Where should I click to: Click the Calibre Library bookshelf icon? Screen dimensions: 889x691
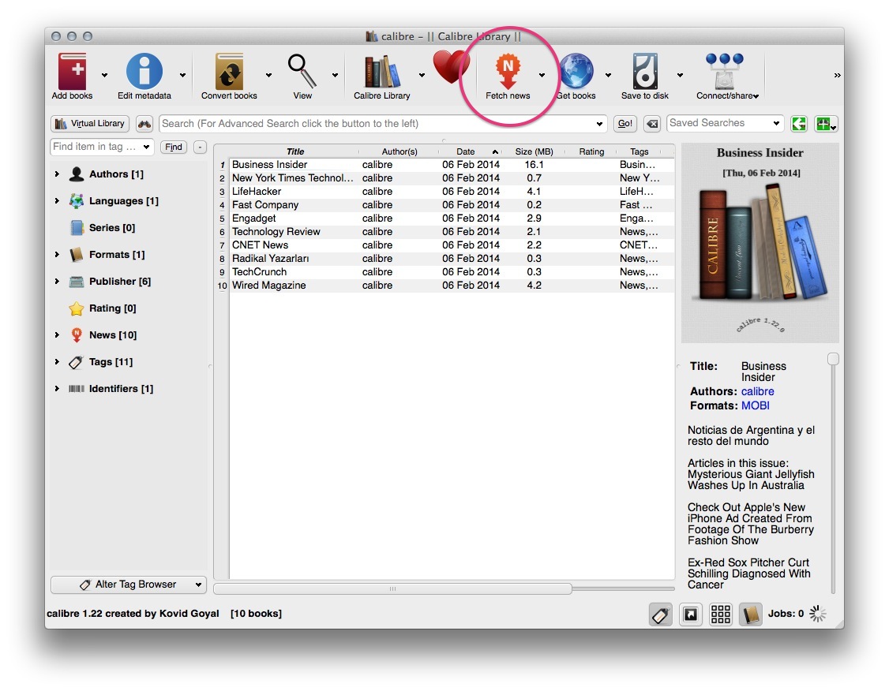[x=381, y=72]
